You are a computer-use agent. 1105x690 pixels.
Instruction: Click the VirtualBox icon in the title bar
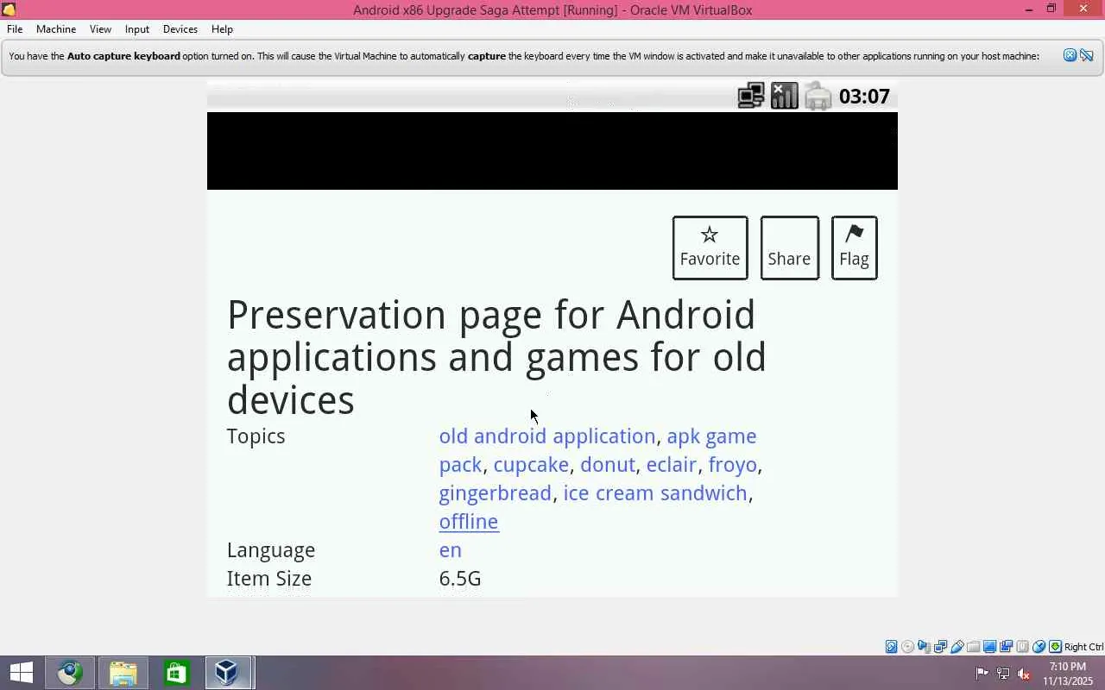pyautogui.click(x=9, y=9)
